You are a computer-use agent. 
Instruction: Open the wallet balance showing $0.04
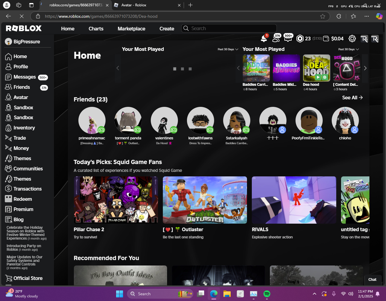click(333, 39)
